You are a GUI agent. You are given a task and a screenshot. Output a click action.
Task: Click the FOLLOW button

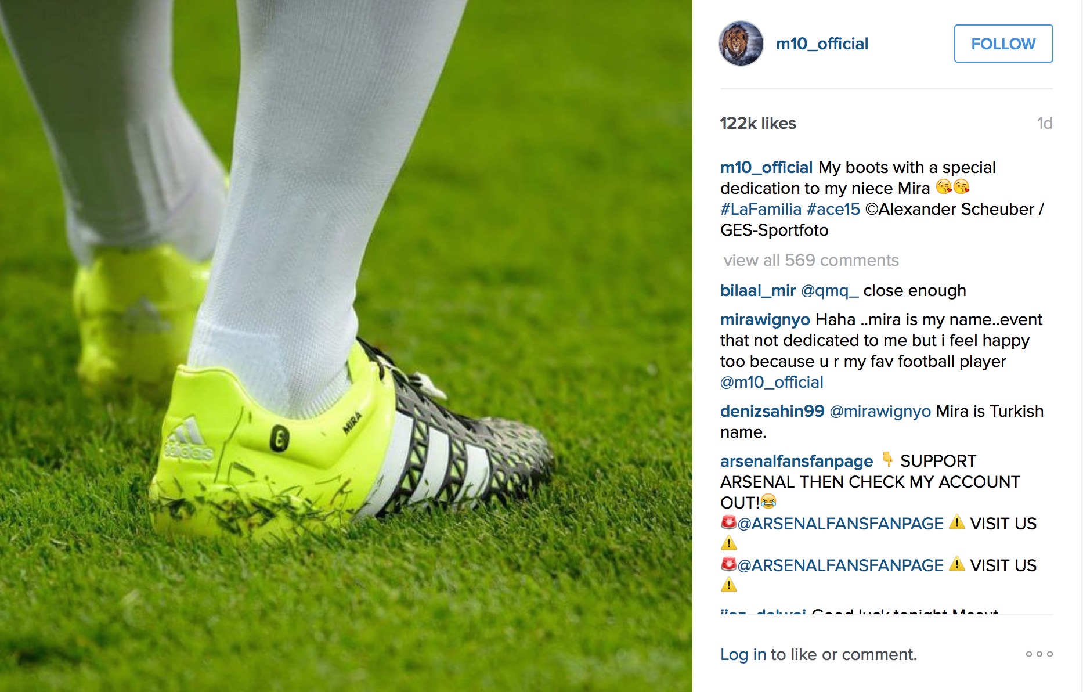tap(1003, 44)
